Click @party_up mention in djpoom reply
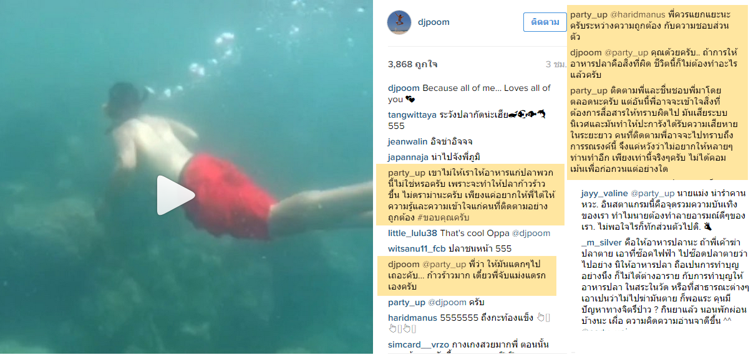 pos(443,265)
